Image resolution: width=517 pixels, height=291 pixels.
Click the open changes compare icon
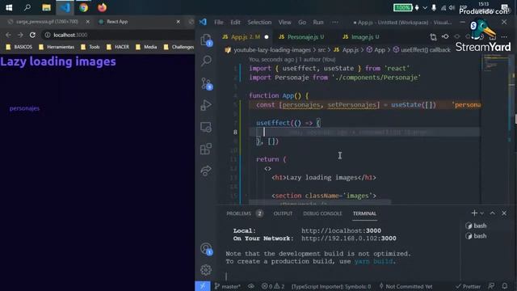pos(433,37)
